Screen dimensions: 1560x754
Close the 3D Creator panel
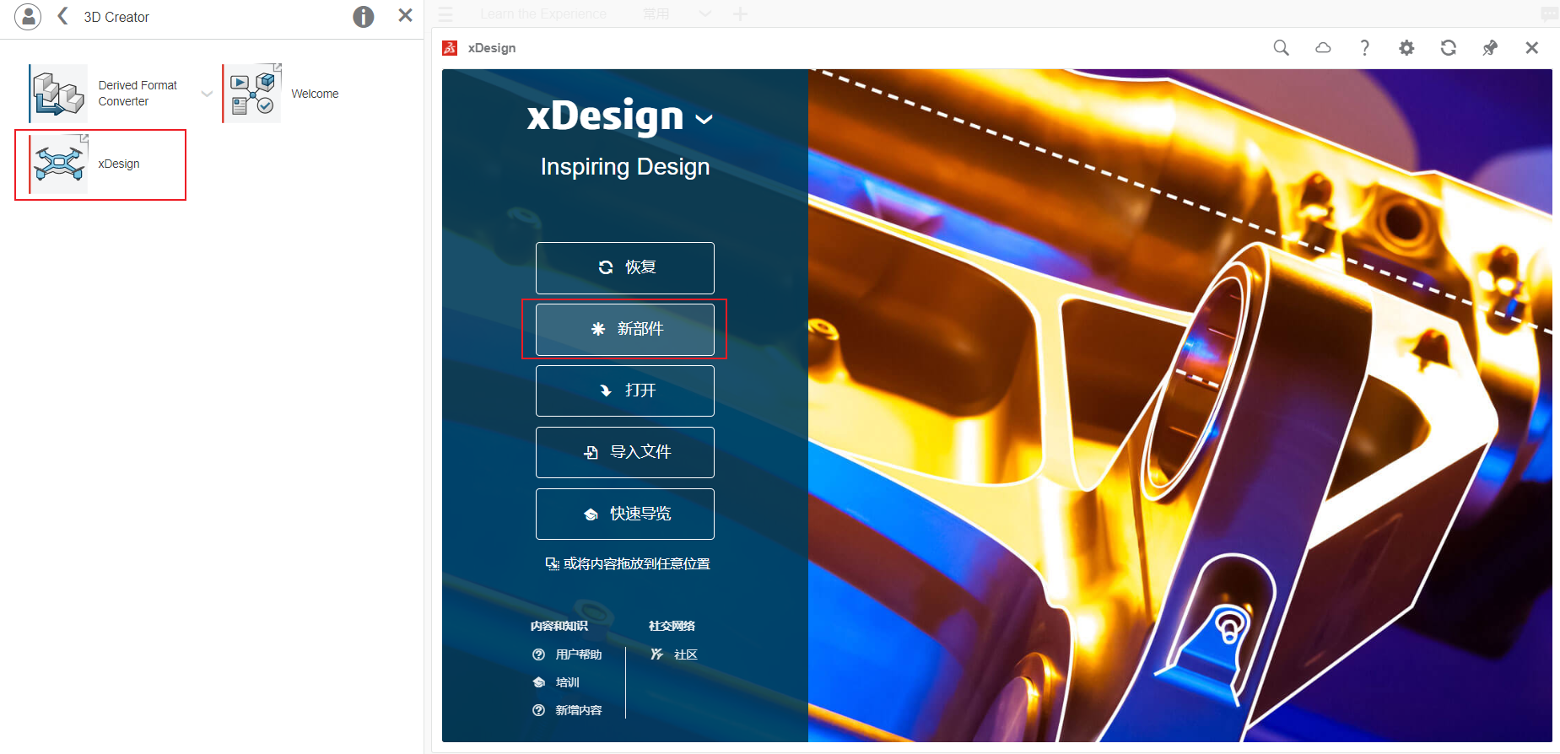[405, 15]
